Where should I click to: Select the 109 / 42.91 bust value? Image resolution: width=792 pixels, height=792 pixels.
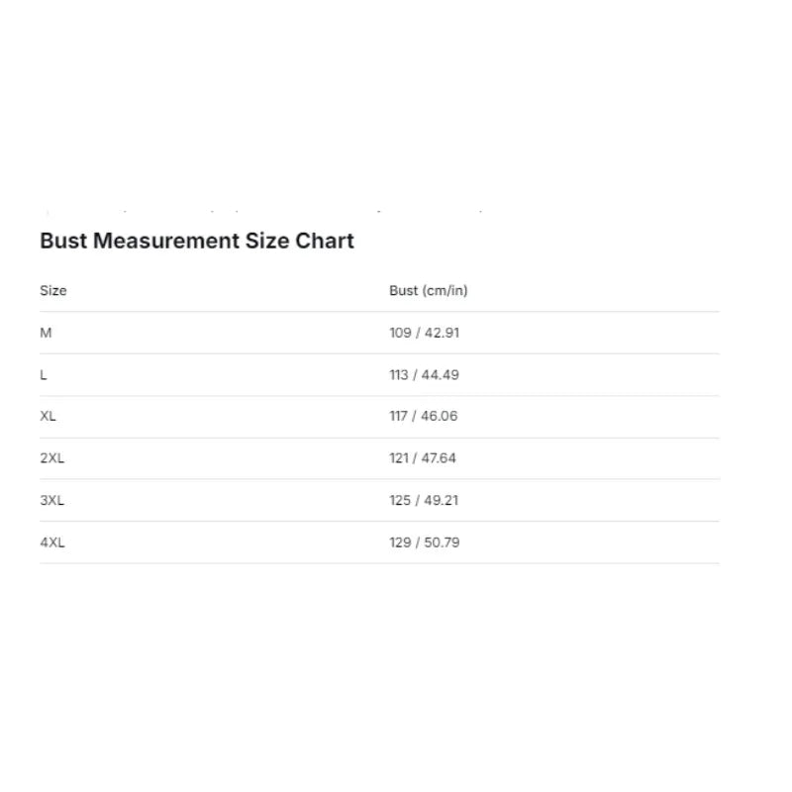click(x=425, y=333)
